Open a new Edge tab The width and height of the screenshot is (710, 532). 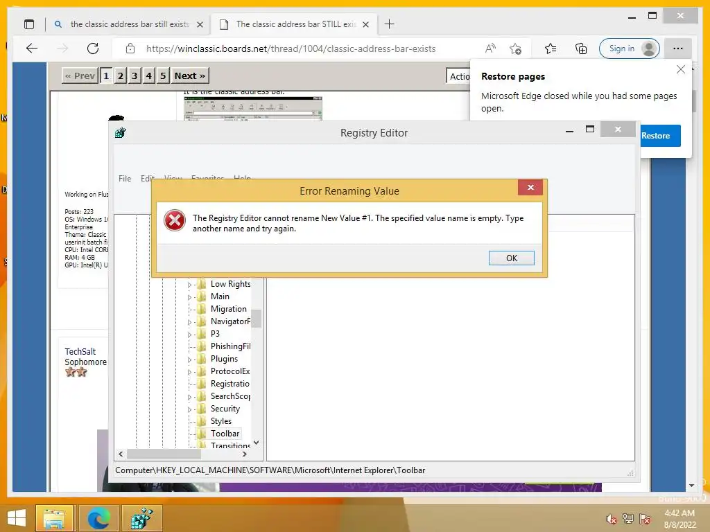pos(389,24)
